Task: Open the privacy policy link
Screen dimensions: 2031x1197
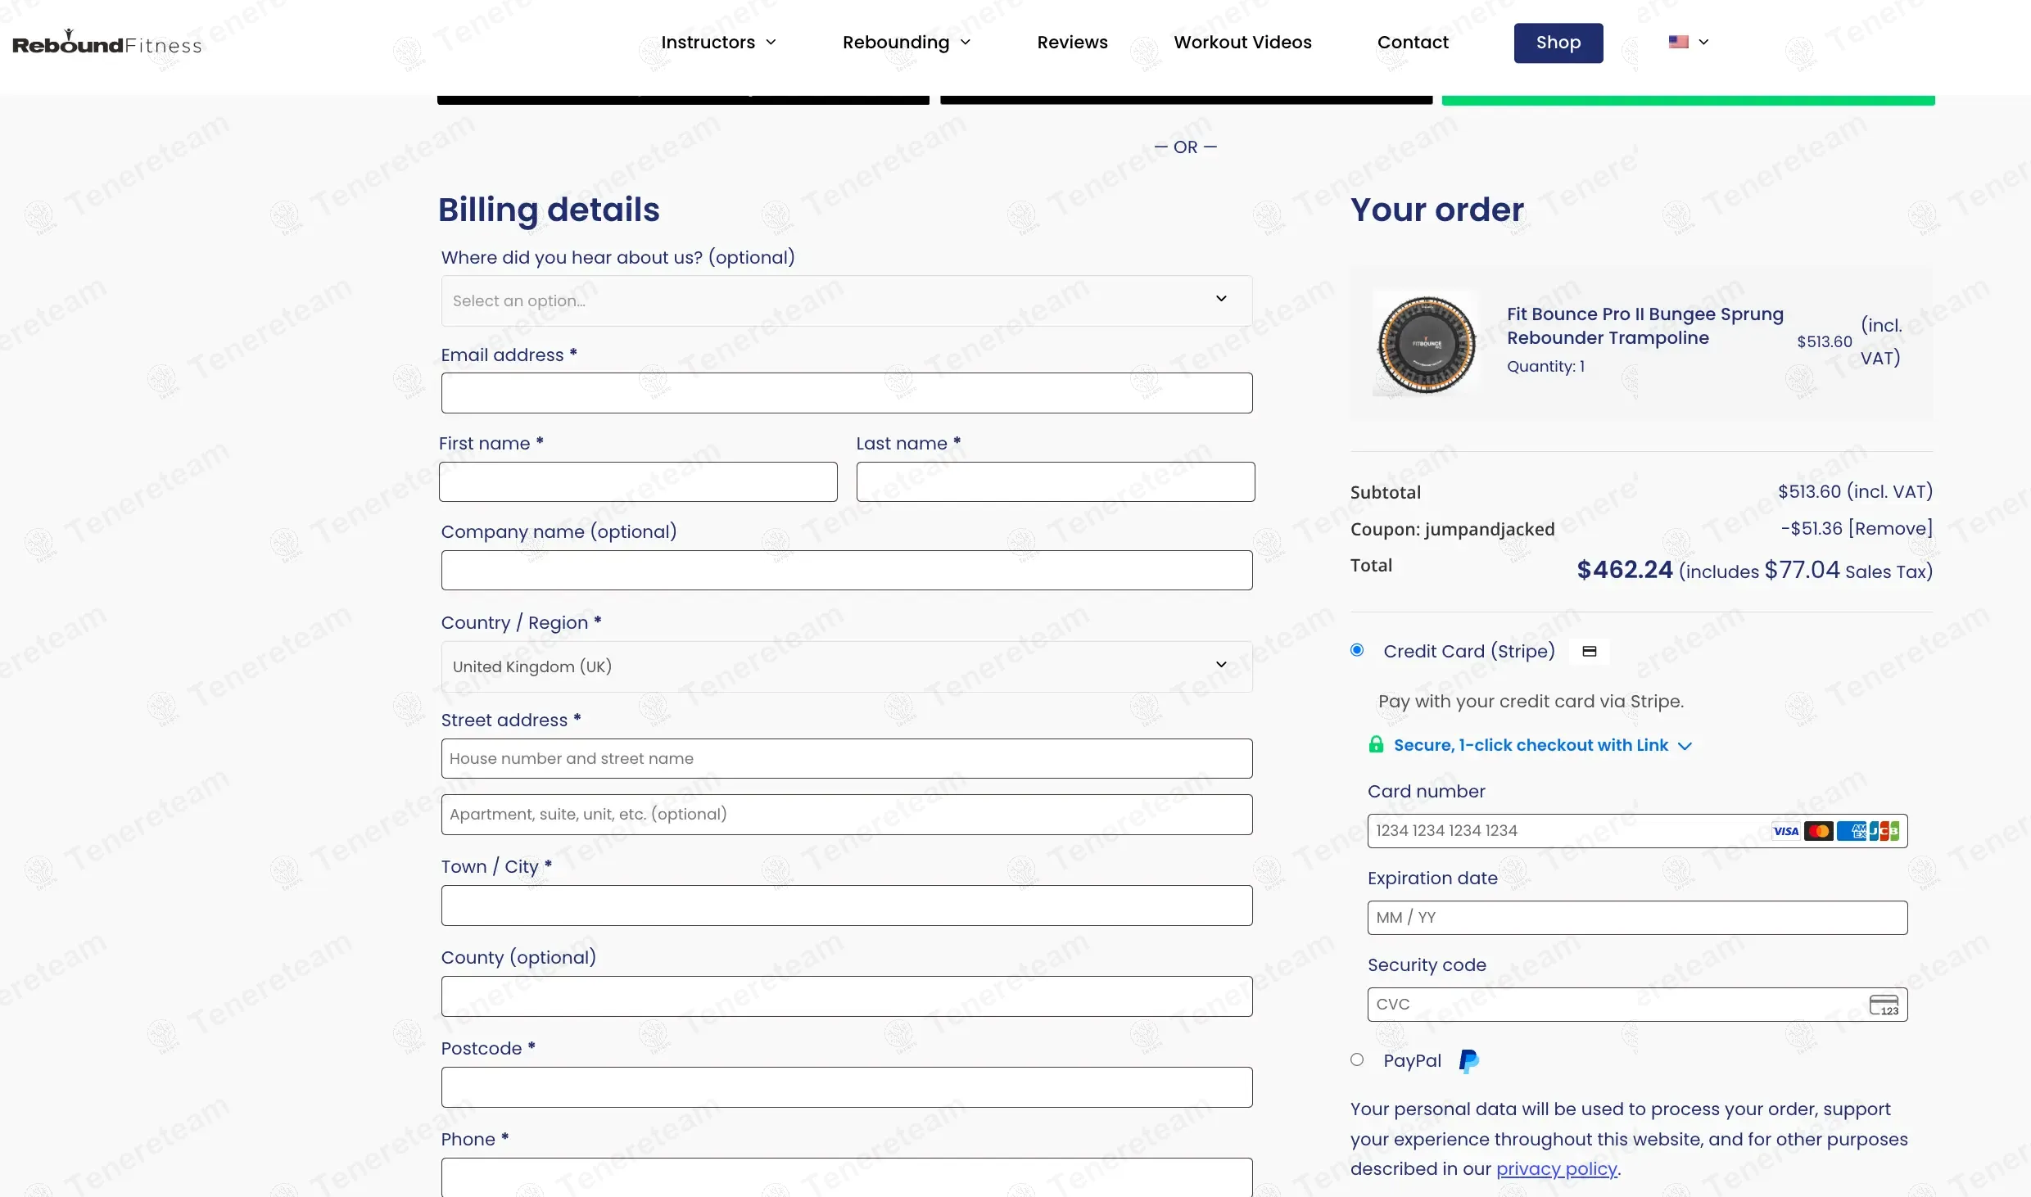Action: (x=1556, y=1168)
